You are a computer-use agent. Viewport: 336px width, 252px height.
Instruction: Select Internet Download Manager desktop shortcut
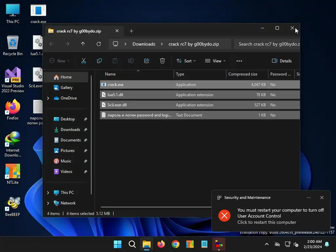[x=13, y=144]
